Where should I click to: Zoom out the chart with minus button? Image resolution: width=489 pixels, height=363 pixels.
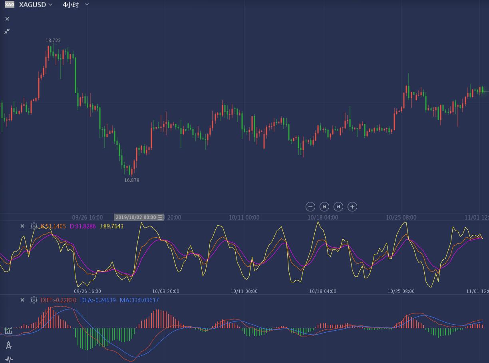[x=310, y=206]
